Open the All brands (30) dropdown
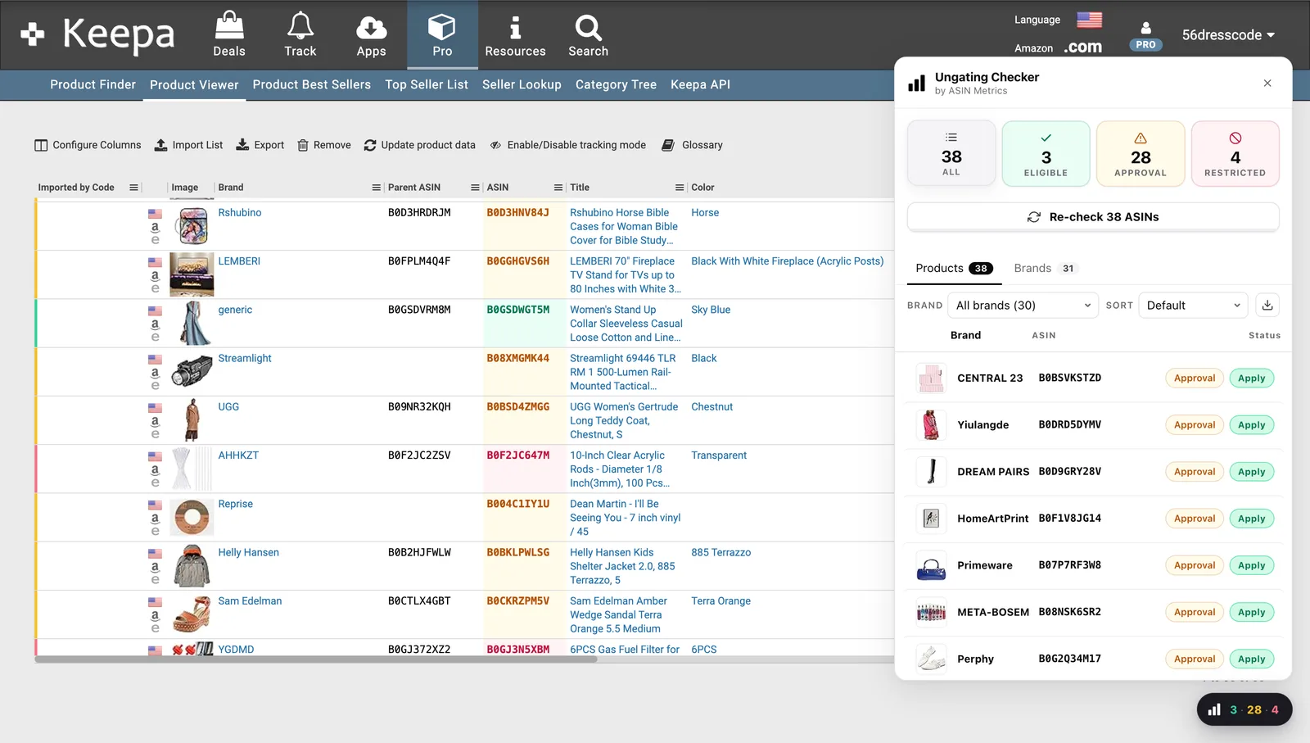 click(1023, 306)
